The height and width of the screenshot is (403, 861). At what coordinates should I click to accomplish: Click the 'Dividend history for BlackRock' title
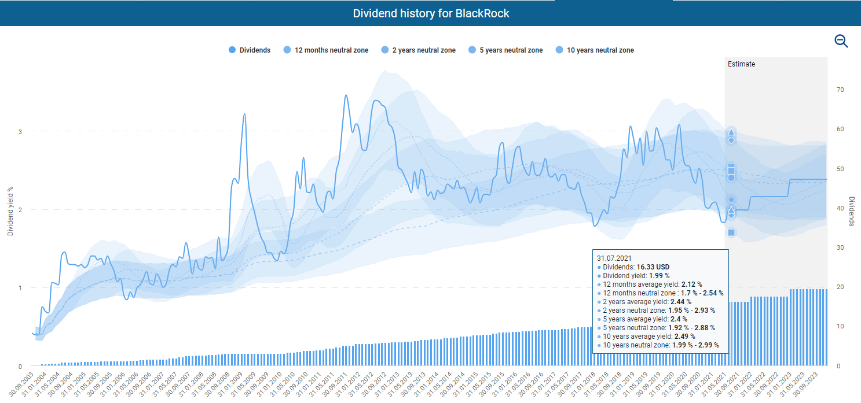(x=431, y=13)
